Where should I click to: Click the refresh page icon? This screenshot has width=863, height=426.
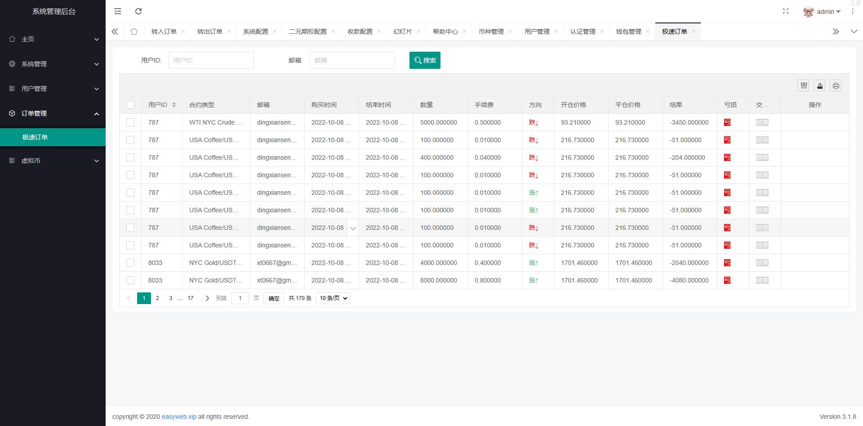pos(138,11)
